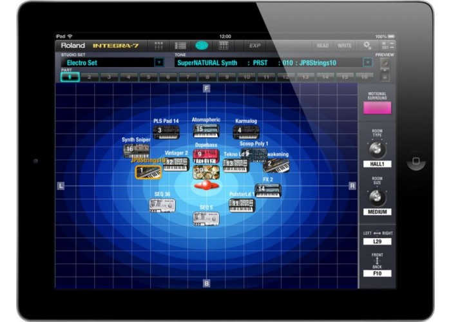This screenshot has width=451, height=322.
Task: Click the HALL1 room type value
Action: pyautogui.click(x=377, y=164)
